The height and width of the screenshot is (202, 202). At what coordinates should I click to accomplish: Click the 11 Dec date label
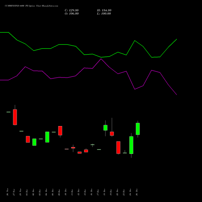72,192
